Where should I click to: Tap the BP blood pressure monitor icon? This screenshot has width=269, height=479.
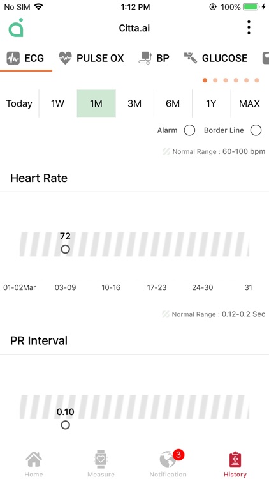coord(145,58)
